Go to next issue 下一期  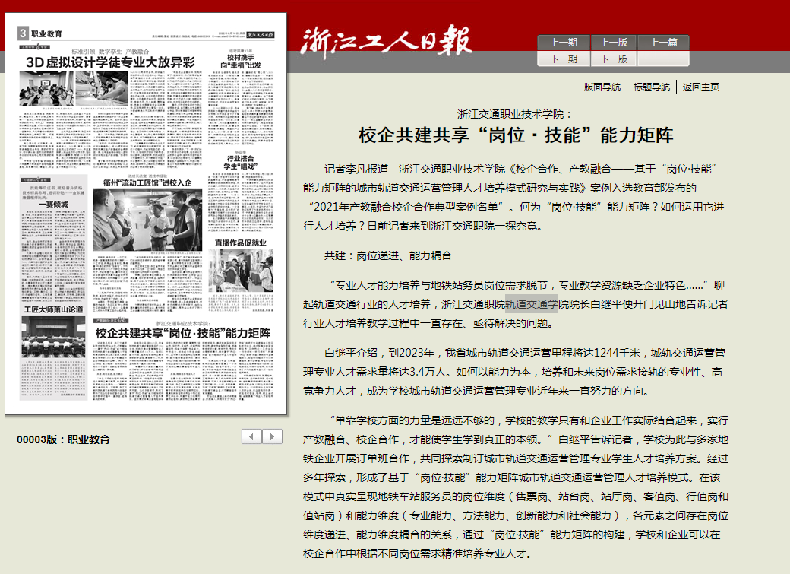pos(563,59)
